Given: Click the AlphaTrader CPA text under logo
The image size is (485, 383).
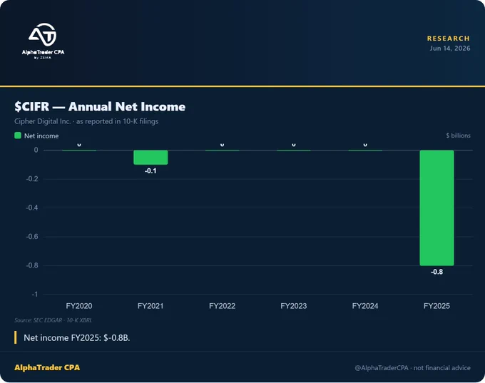Looking at the screenshot, I should 43,52.
